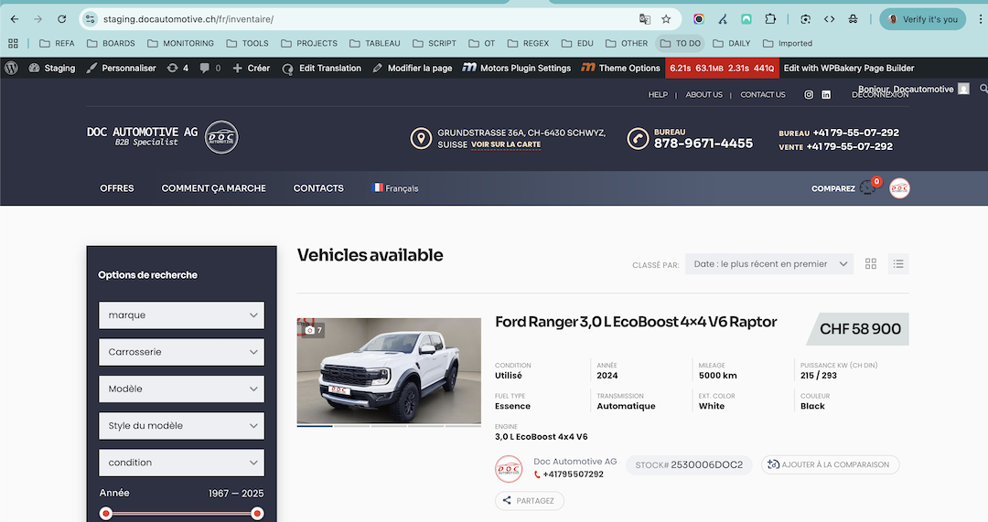988x522 pixels.
Task: Visit the LinkedIn icon link
Action: click(826, 94)
